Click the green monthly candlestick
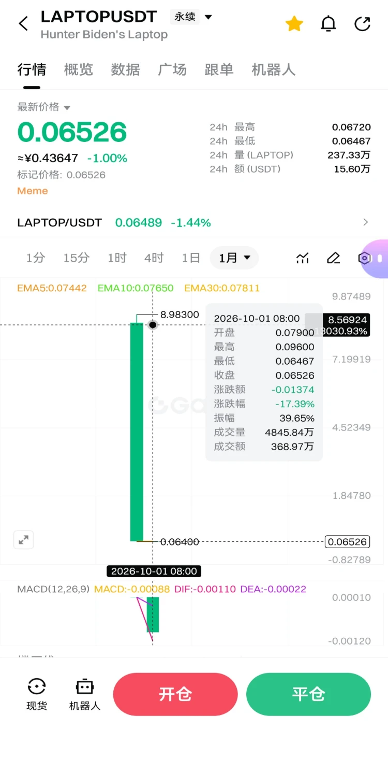This screenshot has height=759, width=388. pyautogui.click(x=137, y=432)
